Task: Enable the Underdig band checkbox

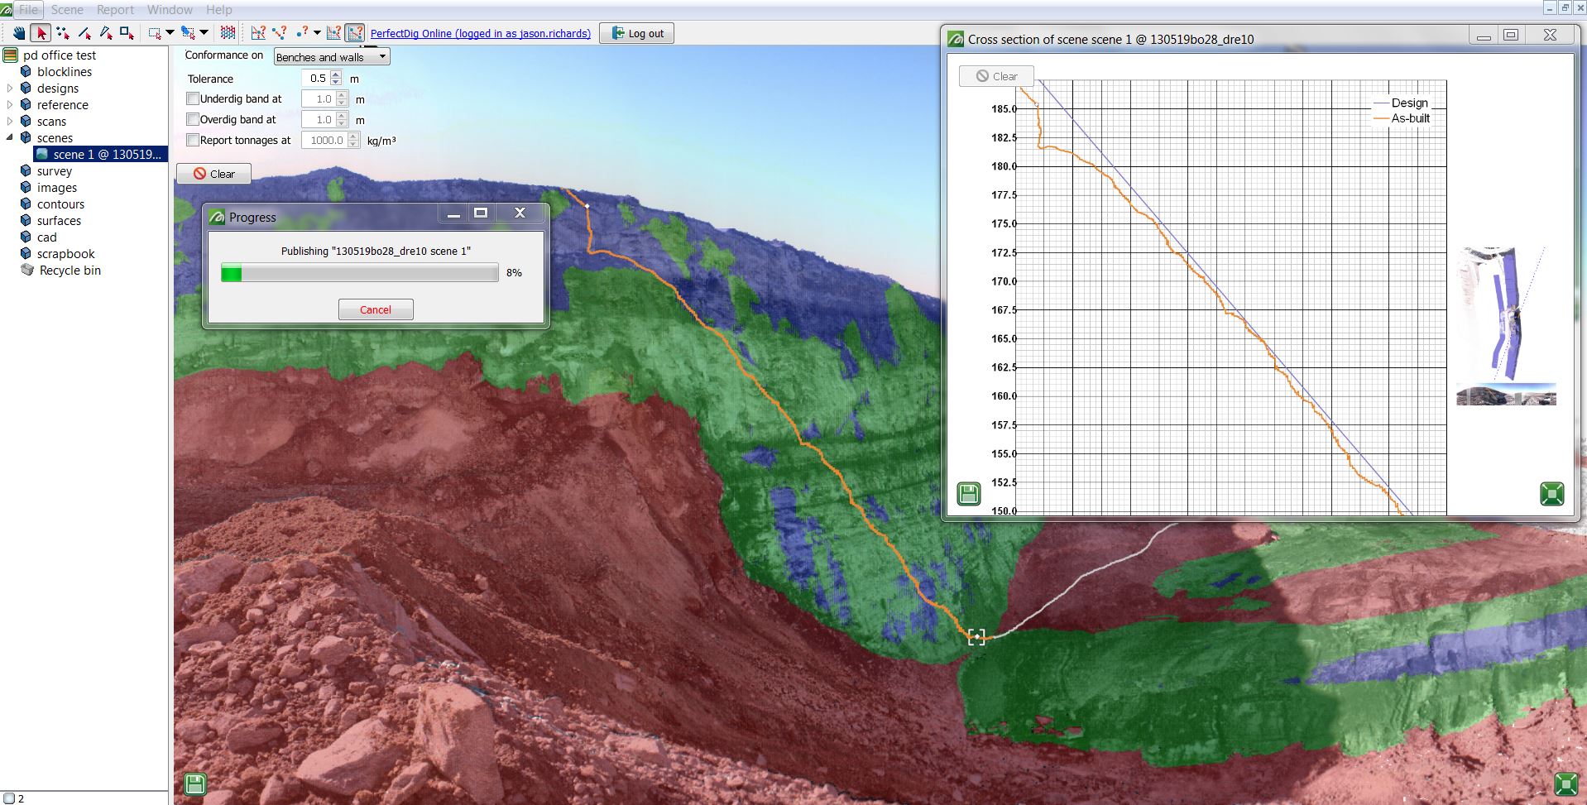Action: click(x=193, y=98)
